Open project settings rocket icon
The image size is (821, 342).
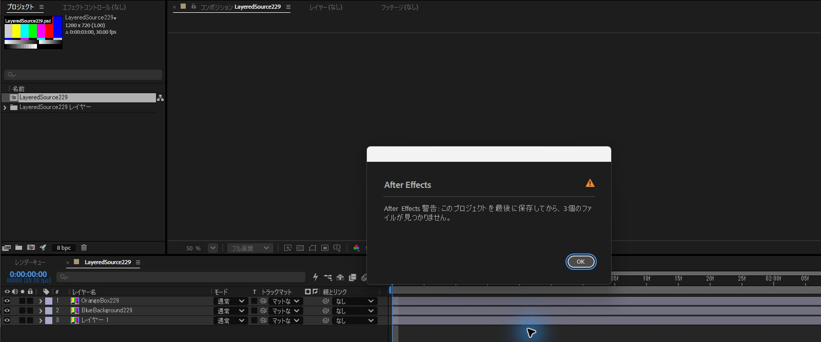(43, 248)
